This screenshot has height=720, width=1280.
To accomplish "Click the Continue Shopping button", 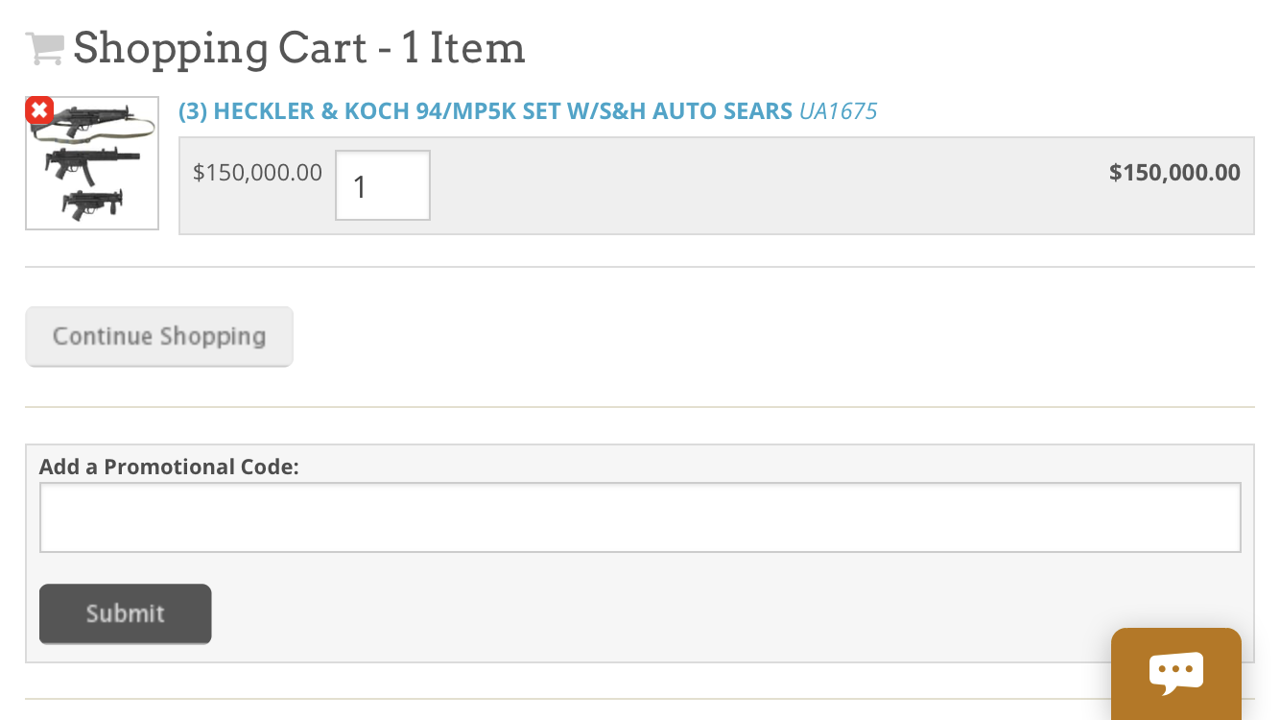I will pos(159,336).
